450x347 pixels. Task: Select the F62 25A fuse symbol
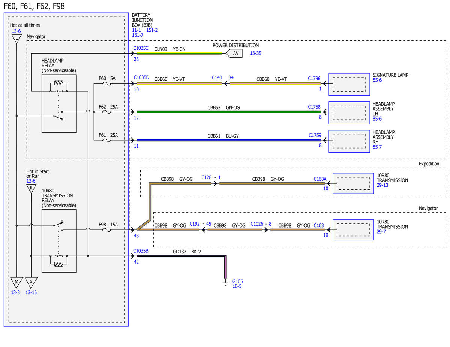(107, 112)
